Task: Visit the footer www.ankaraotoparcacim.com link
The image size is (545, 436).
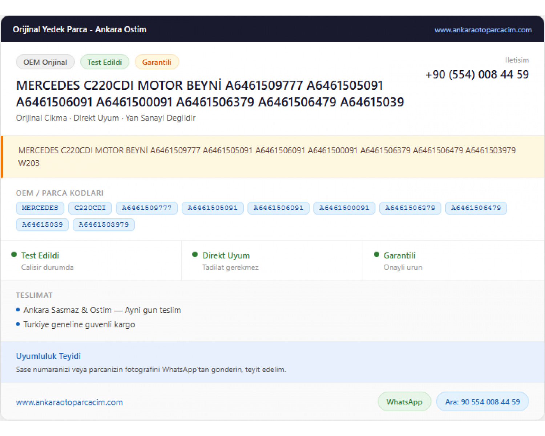Action: [x=69, y=403]
